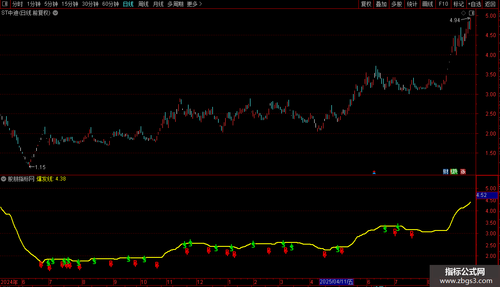Open F10 company info
Screen dimensions: 500x287
click(443, 4)
